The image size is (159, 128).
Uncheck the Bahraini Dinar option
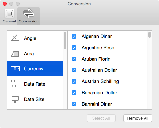tap(74, 104)
